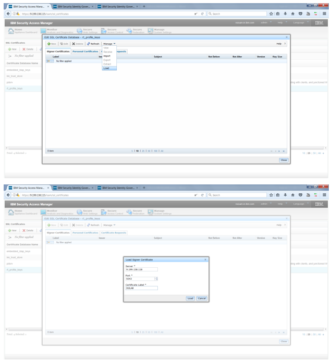Go to last page arrow in upper dialog's footer

[x=284, y=151]
